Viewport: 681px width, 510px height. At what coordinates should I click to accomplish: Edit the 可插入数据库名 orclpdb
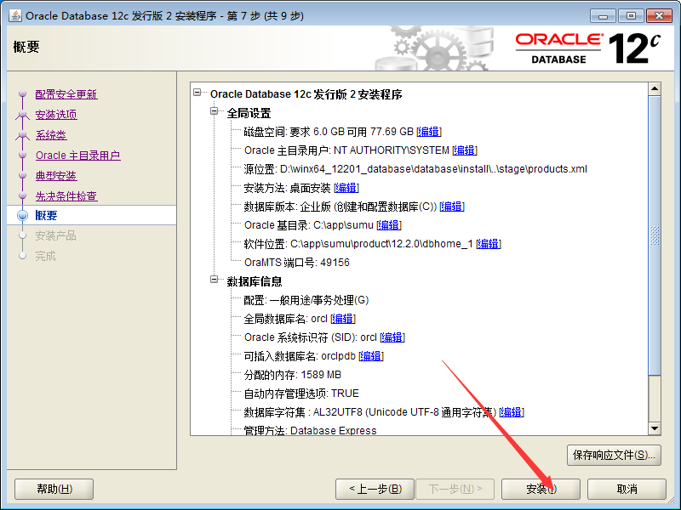371,356
